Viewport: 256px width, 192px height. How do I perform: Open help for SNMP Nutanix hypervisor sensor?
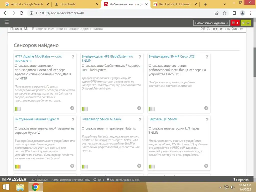click(x=140, y=120)
